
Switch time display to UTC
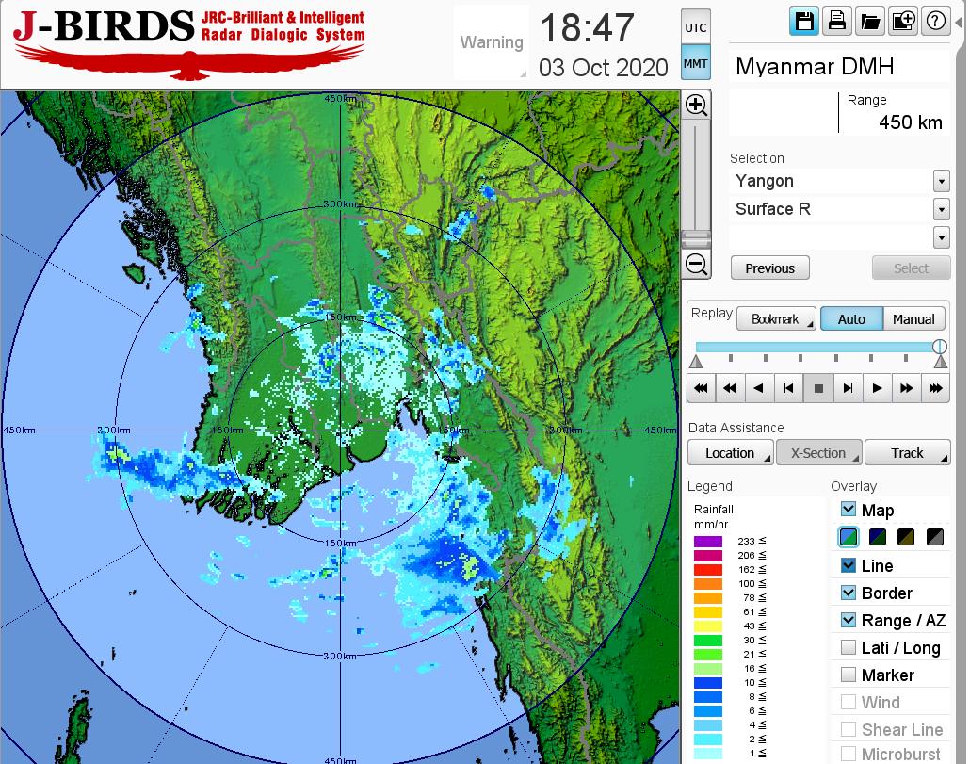[695, 28]
